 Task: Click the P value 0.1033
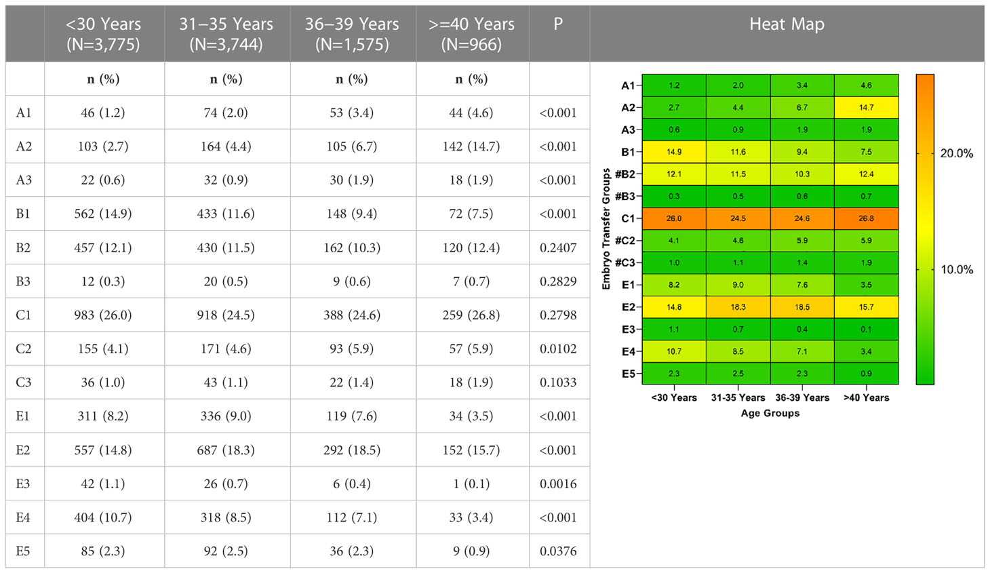click(x=559, y=382)
